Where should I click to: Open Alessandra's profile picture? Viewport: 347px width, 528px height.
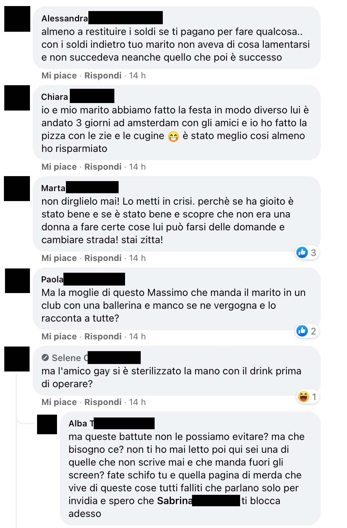17,19
